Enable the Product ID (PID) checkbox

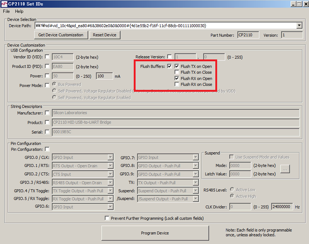[47, 66]
